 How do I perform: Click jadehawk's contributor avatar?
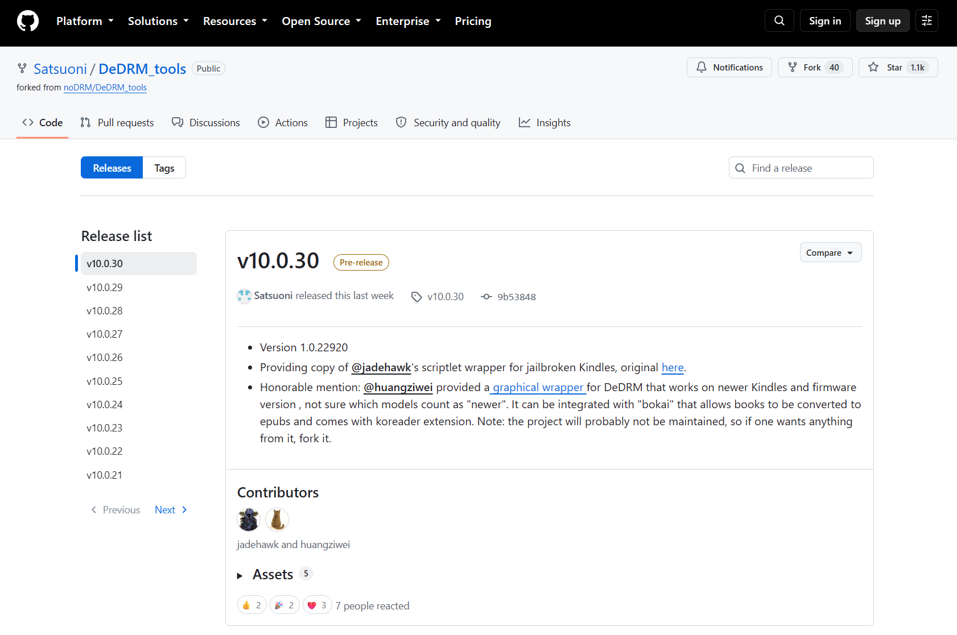pyautogui.click(x=249, y=520)
